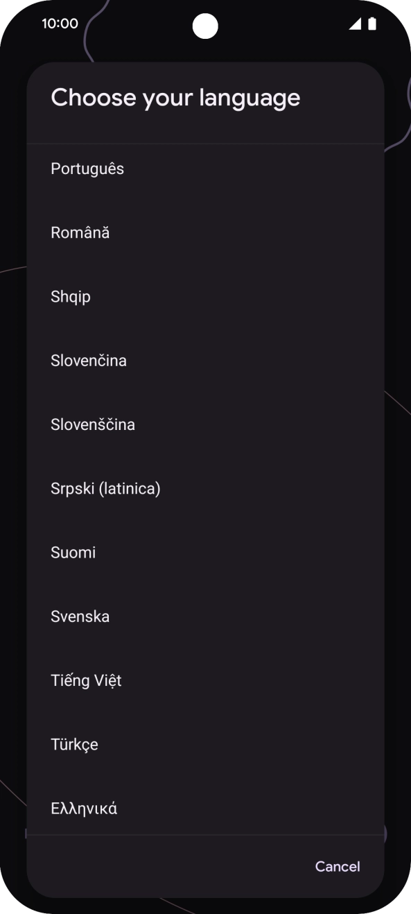This screenshot has width=411, height=914.
Task: Choose Română as the language
Action: [205, 232]
